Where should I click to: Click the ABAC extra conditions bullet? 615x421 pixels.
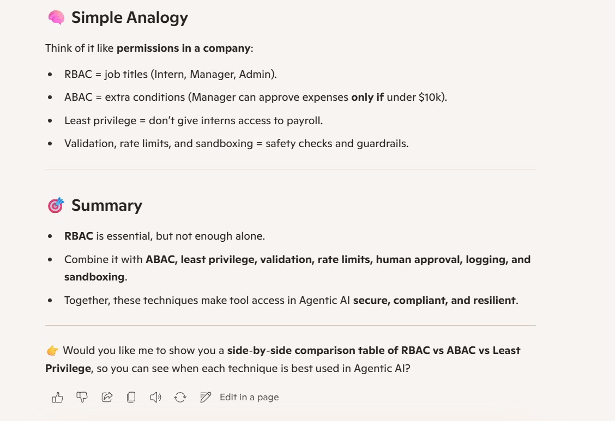click(256, 97)
